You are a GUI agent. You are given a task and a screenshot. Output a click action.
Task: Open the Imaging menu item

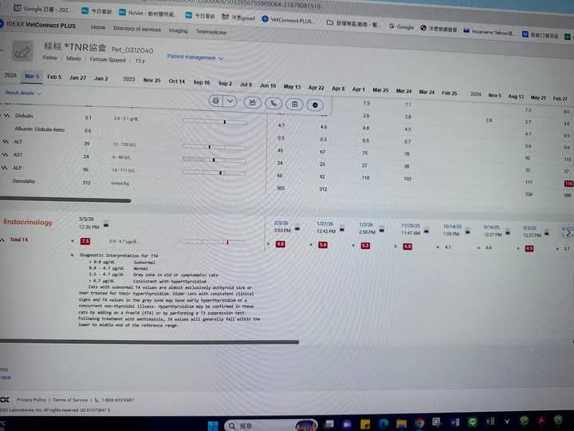179,30
